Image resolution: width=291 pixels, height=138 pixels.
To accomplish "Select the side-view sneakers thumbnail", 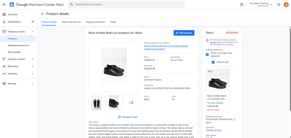I will [114, 103].
